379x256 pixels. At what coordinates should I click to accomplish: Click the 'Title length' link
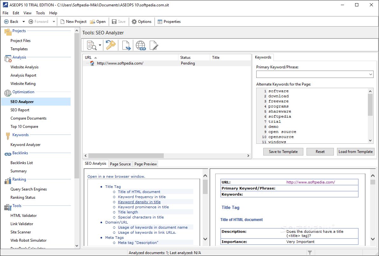[128, 212]
